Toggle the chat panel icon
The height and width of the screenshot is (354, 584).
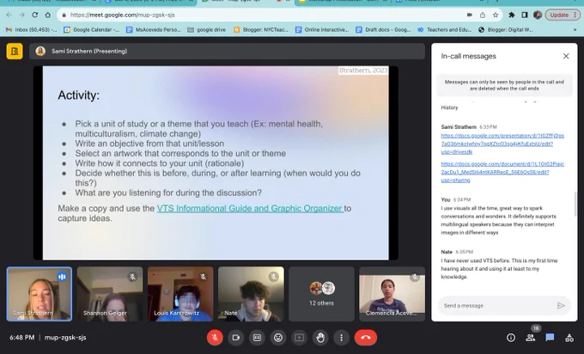(550, 338)
